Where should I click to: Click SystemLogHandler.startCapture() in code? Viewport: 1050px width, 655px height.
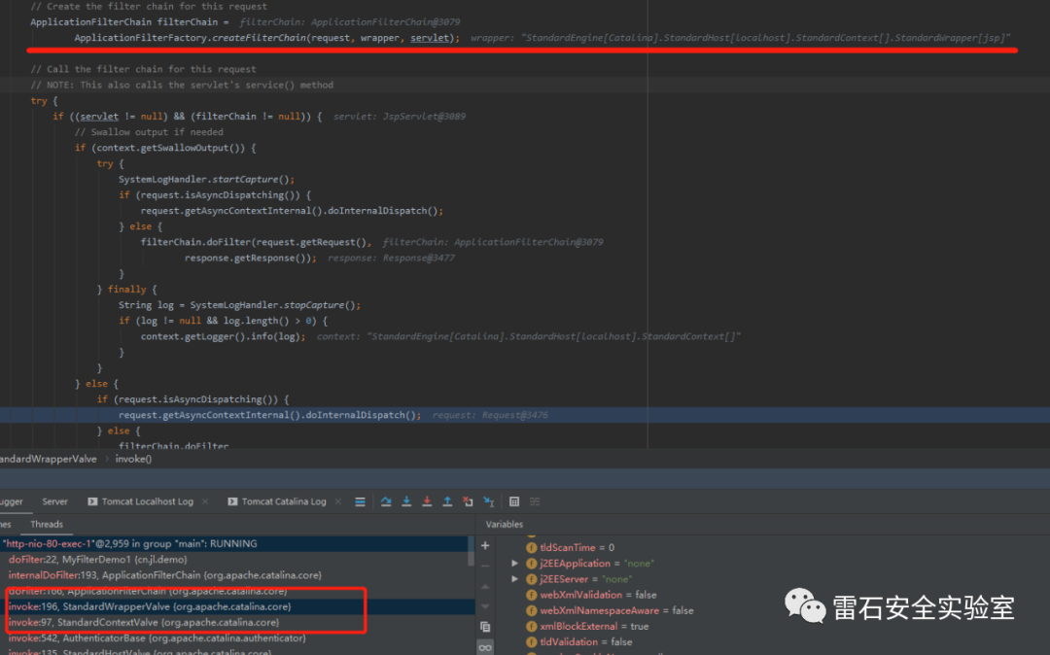point(206,180)
